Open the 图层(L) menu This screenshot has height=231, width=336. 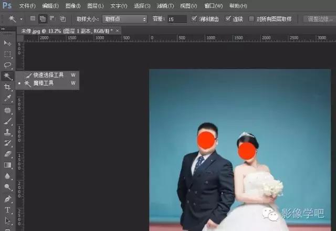[96, 6]
